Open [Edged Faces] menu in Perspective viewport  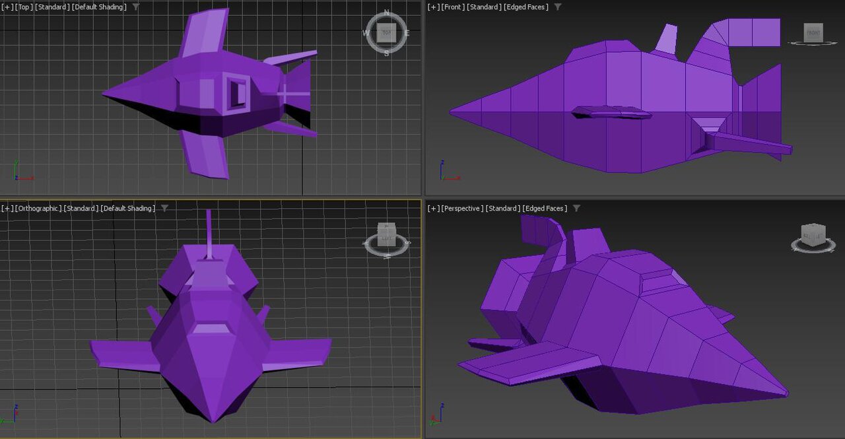pyautogui.click(x=545, y=208)
